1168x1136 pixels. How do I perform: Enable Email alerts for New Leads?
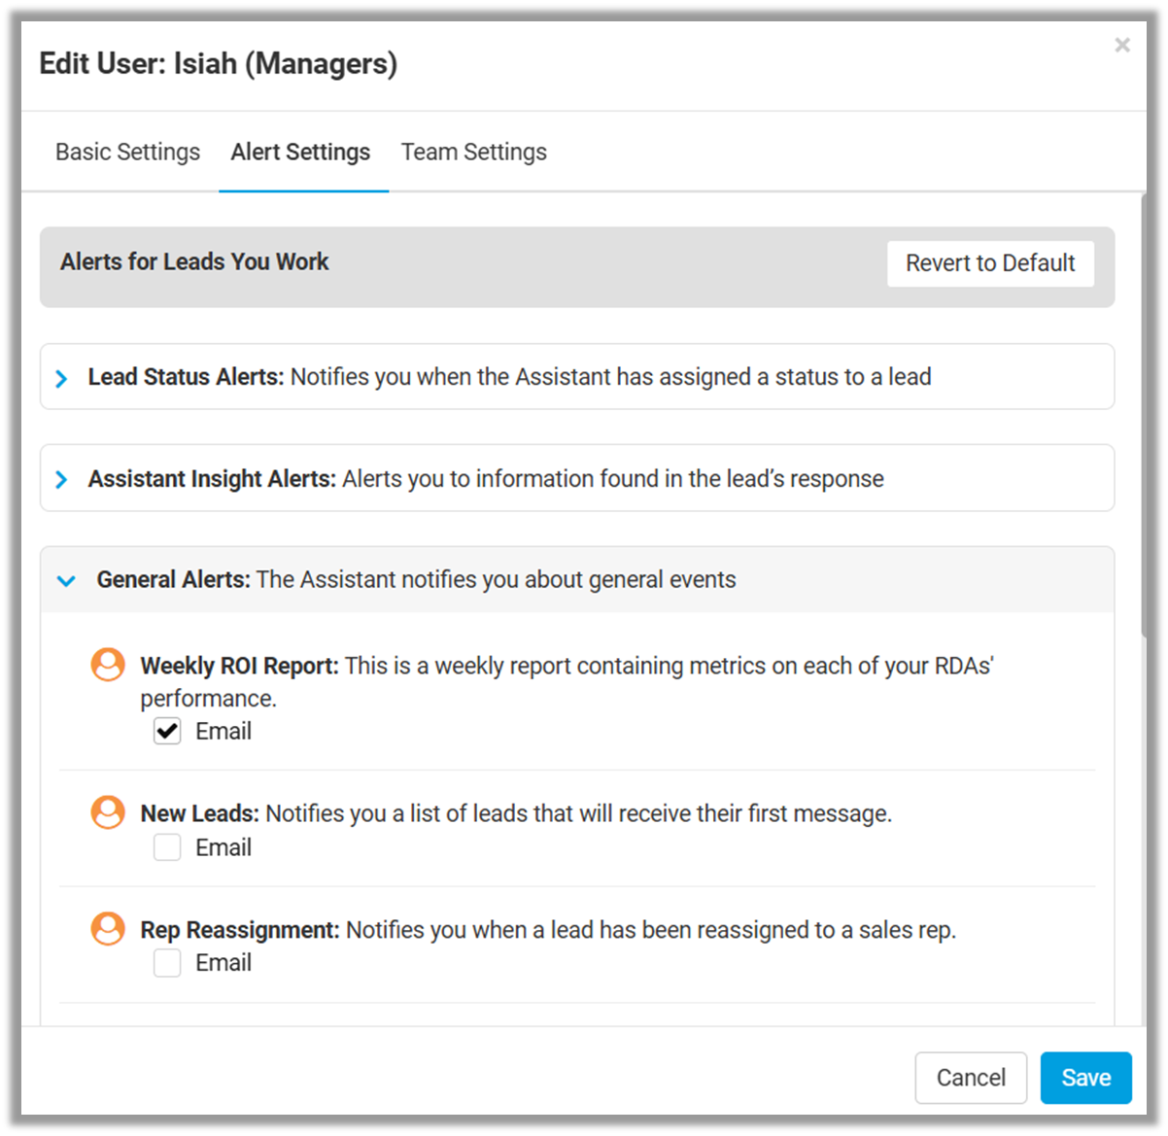167,847
